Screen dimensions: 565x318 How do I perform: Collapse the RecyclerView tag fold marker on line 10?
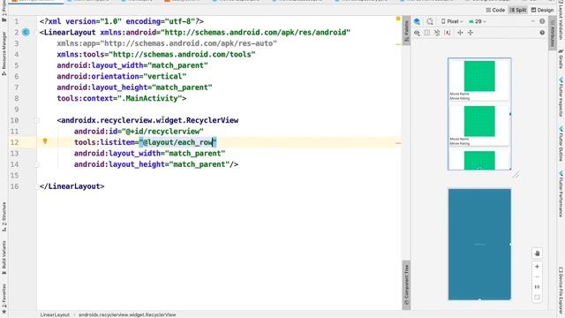pos(37,120)
